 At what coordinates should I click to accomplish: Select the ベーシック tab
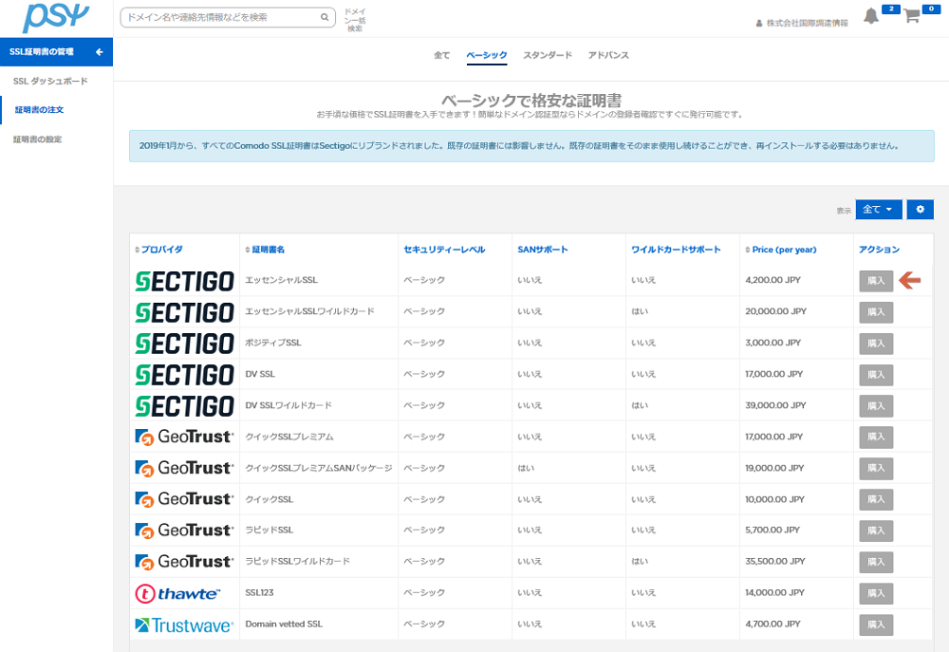coord(487,55)
